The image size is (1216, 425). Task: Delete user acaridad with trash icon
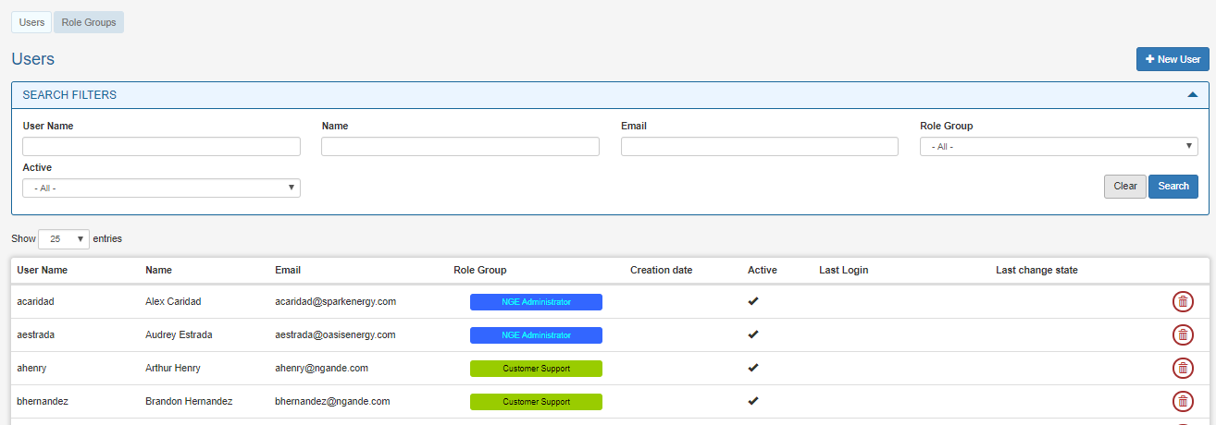tap(1183, 301)
